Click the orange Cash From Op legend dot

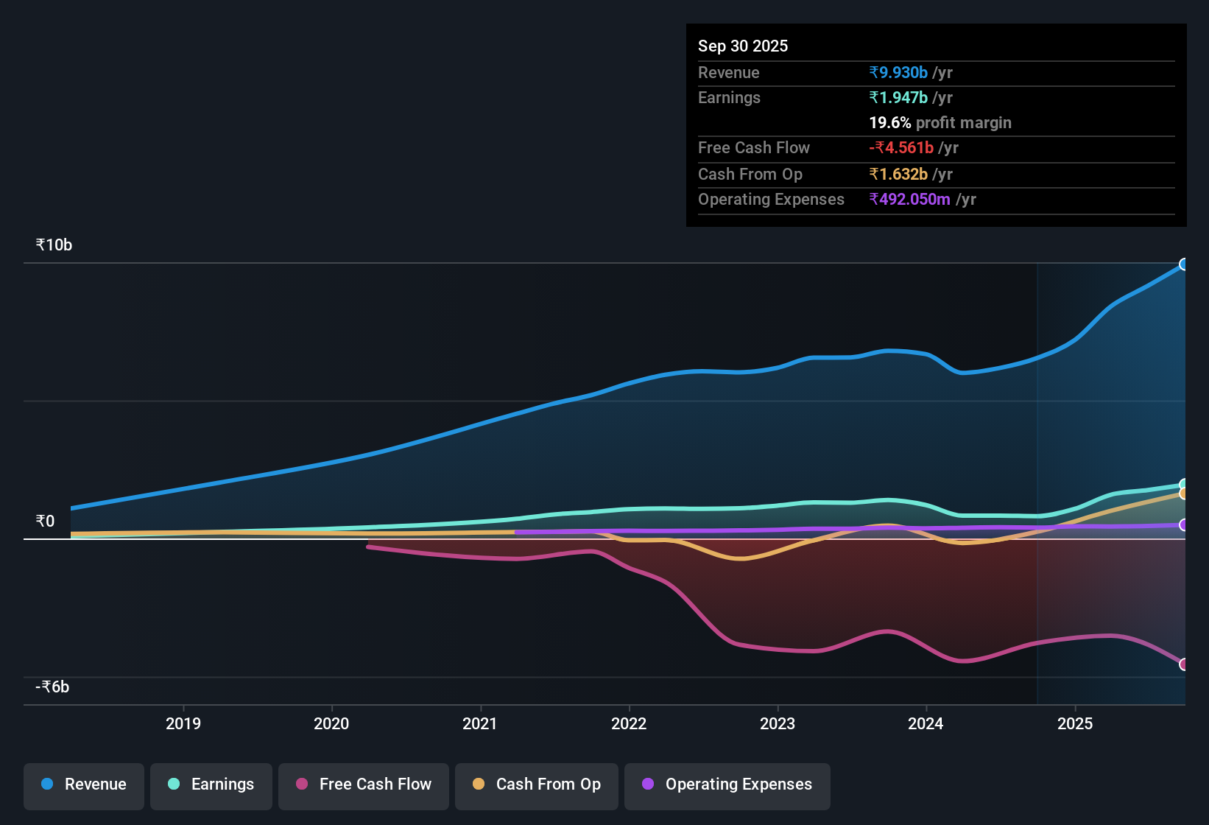click(479, 784)
